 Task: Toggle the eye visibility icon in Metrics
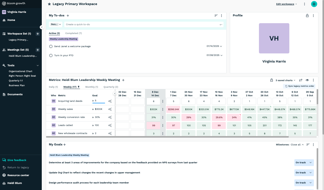tap(307, 80)
